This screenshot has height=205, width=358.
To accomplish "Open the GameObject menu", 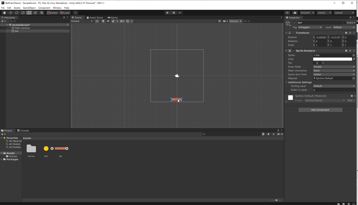I will click(29, 8).
